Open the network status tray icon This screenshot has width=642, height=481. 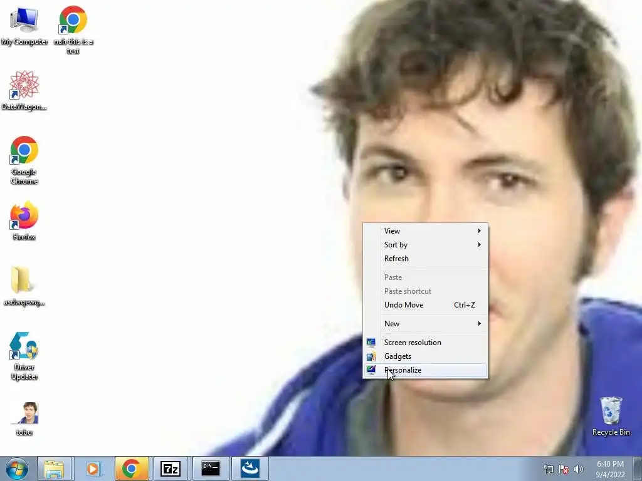coord(548,469)
